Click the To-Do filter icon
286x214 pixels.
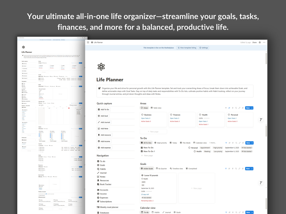point(226,143)
